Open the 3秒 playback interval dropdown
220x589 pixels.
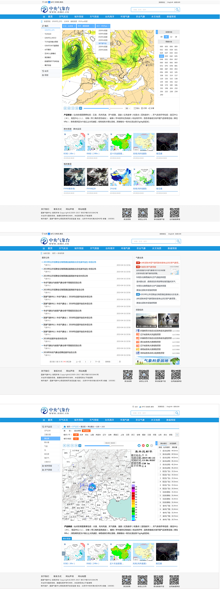[128, 108]
